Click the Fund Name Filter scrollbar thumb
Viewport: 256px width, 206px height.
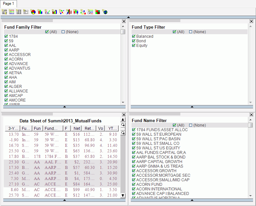coord(250,125)
